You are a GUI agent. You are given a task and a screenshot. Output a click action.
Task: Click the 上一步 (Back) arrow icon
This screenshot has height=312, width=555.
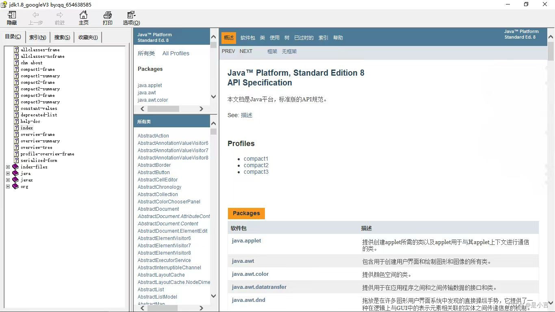36,15
